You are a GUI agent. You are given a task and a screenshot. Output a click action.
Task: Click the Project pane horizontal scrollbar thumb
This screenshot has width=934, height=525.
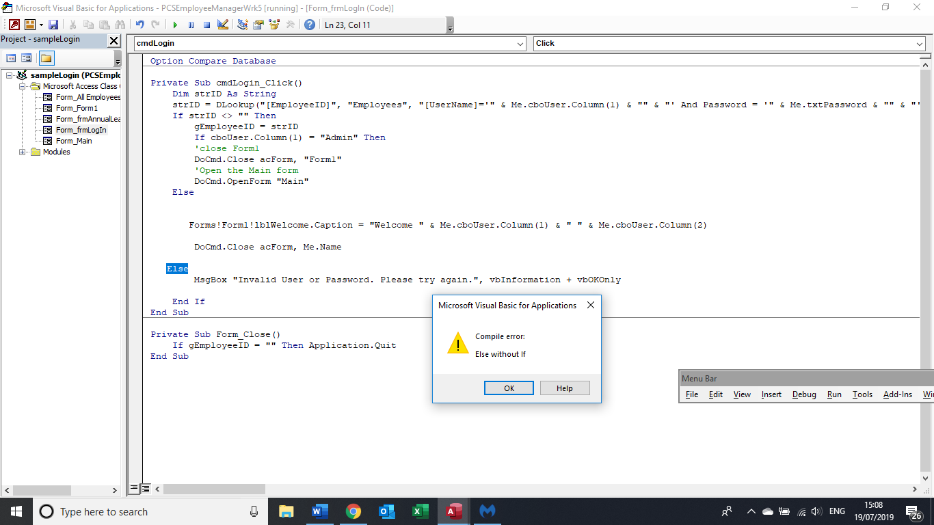tap(42, 490)
